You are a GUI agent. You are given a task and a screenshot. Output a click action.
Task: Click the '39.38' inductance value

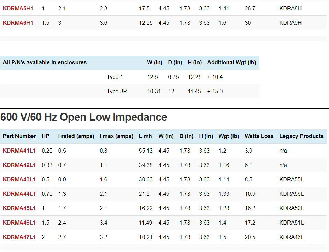pyautogui.click(x=146, y=165)
